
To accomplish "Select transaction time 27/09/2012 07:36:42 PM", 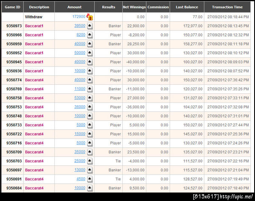I will (x=228, y=80).
